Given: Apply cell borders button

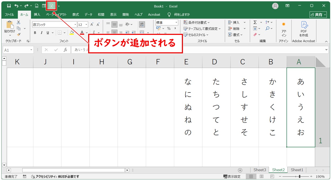Looking at the screenshot, I should click(60, 33).
